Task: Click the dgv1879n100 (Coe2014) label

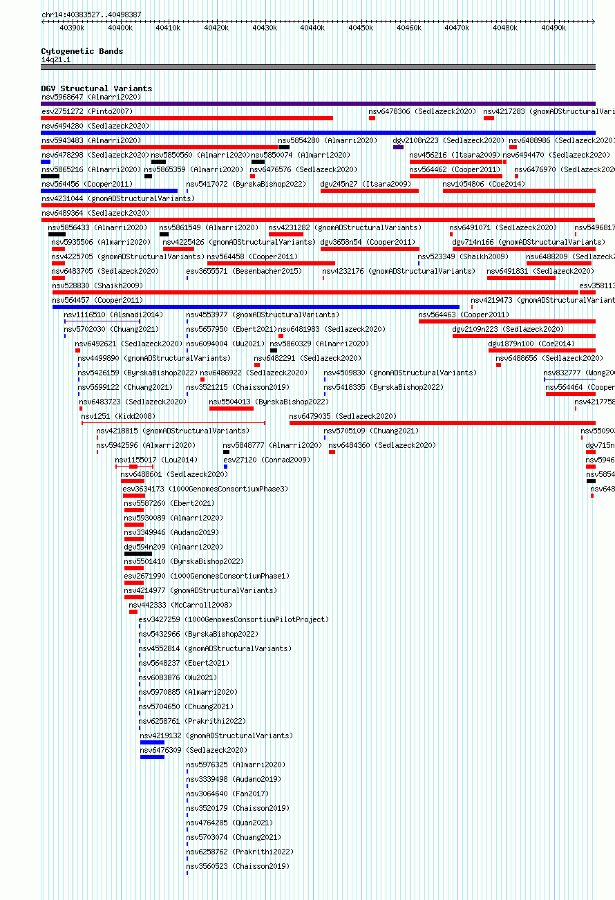Action: pos(531,344)
